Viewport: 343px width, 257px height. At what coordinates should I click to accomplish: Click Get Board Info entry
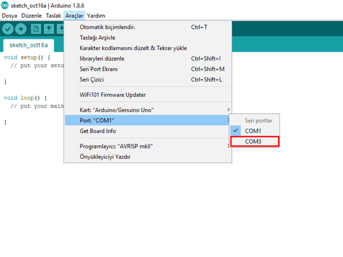tap(148, 131)
